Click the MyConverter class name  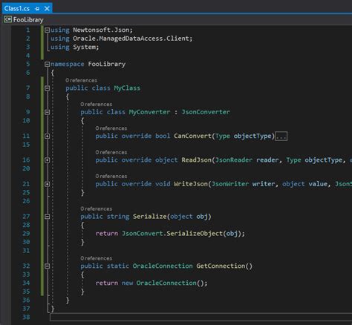point(149,112)
